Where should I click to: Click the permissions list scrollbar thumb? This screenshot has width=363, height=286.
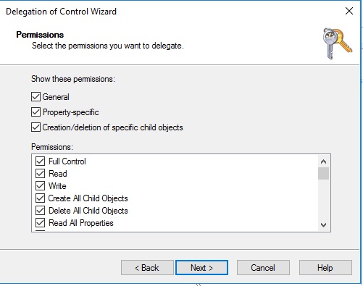point(323,174)
